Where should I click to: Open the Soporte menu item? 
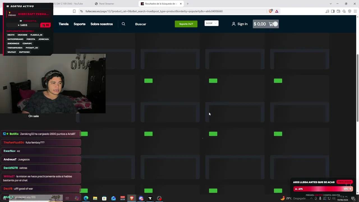click(x=80, y=24)
